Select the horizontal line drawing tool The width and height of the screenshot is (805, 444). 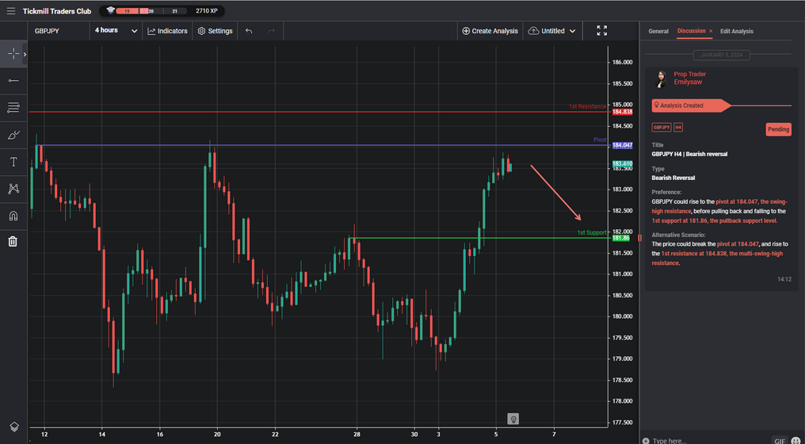(13, 81)
